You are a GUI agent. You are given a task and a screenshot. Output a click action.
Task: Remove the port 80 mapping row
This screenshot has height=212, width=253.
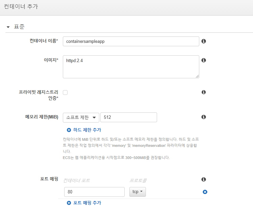[205, 192]
